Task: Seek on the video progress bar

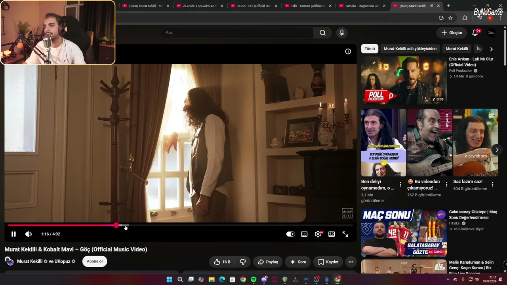Action: coord(180,225)
